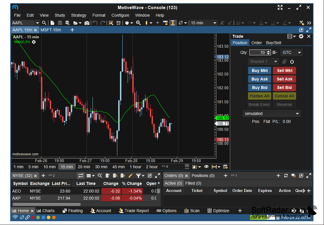
Task: Click the Cancel All button
Action: pyautogui.click(x=284, y=96)
